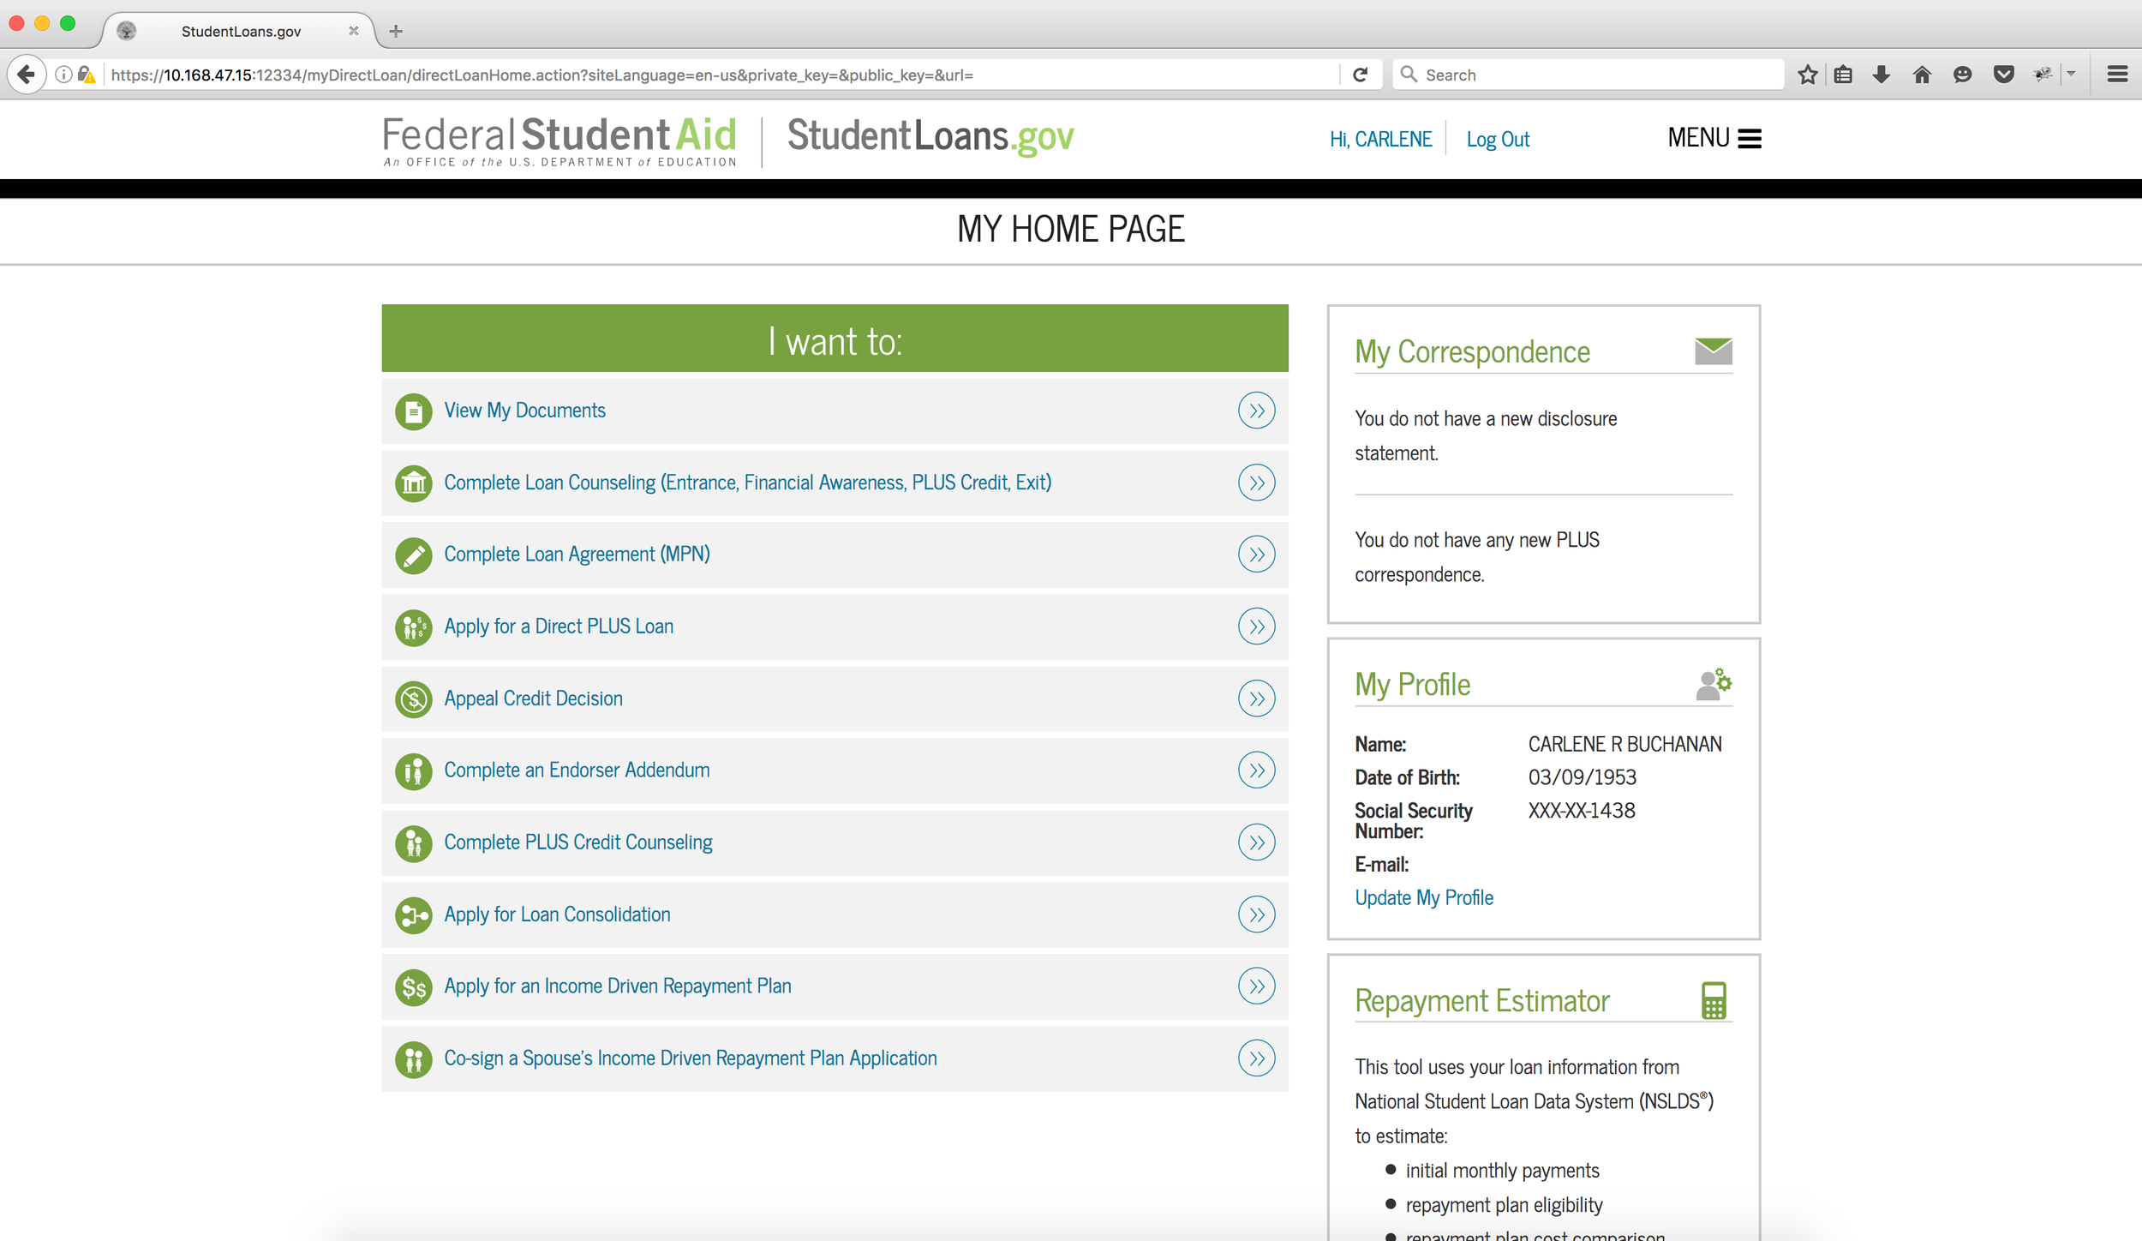Click the Appeal Credit Decision dollar icon
Image resolution: width=2142 pixels, height=1241 pixels.
click(413, 699)
